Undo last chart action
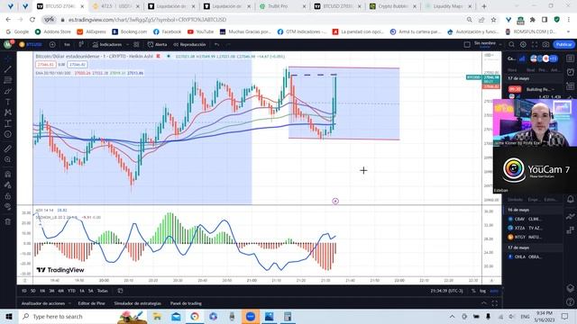This screenshot has width=577, height=324. (x=216, y=44)
